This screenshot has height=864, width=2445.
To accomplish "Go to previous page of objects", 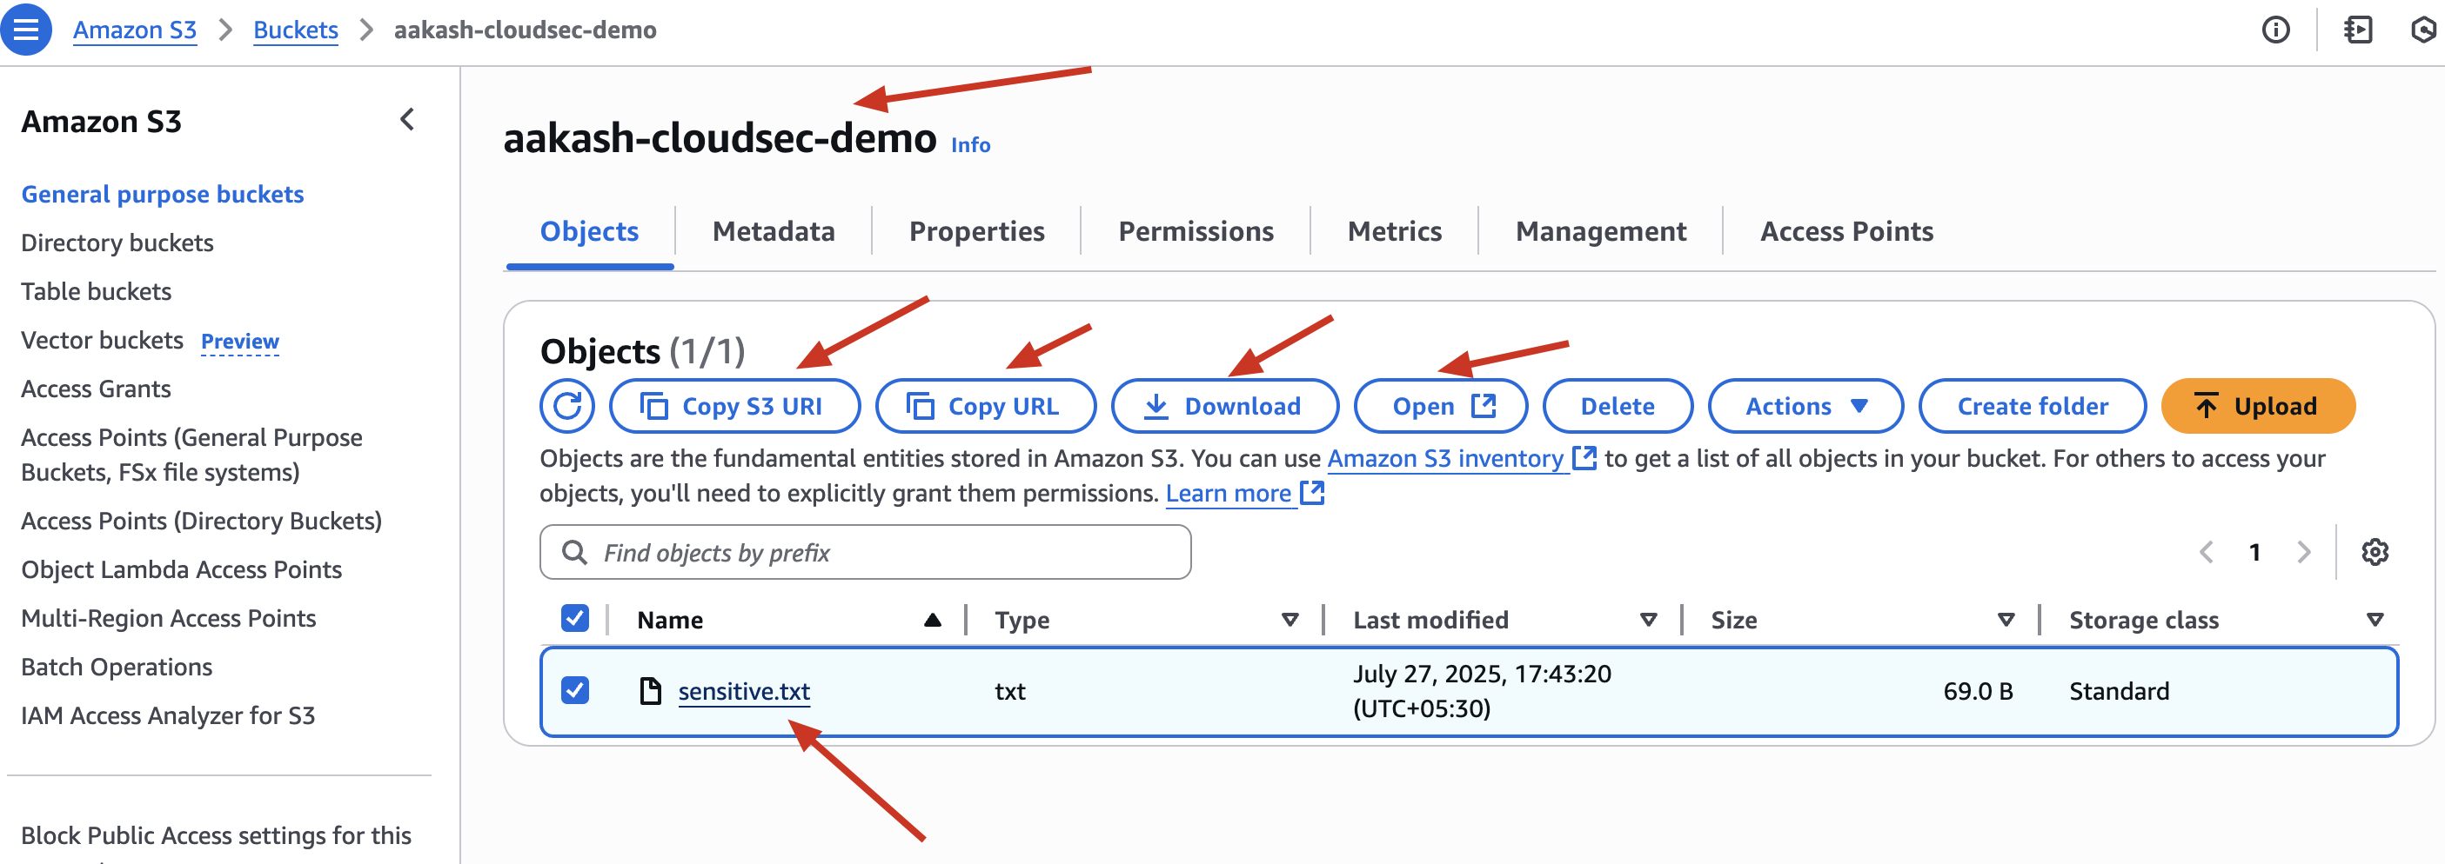I will point(2207,552).
